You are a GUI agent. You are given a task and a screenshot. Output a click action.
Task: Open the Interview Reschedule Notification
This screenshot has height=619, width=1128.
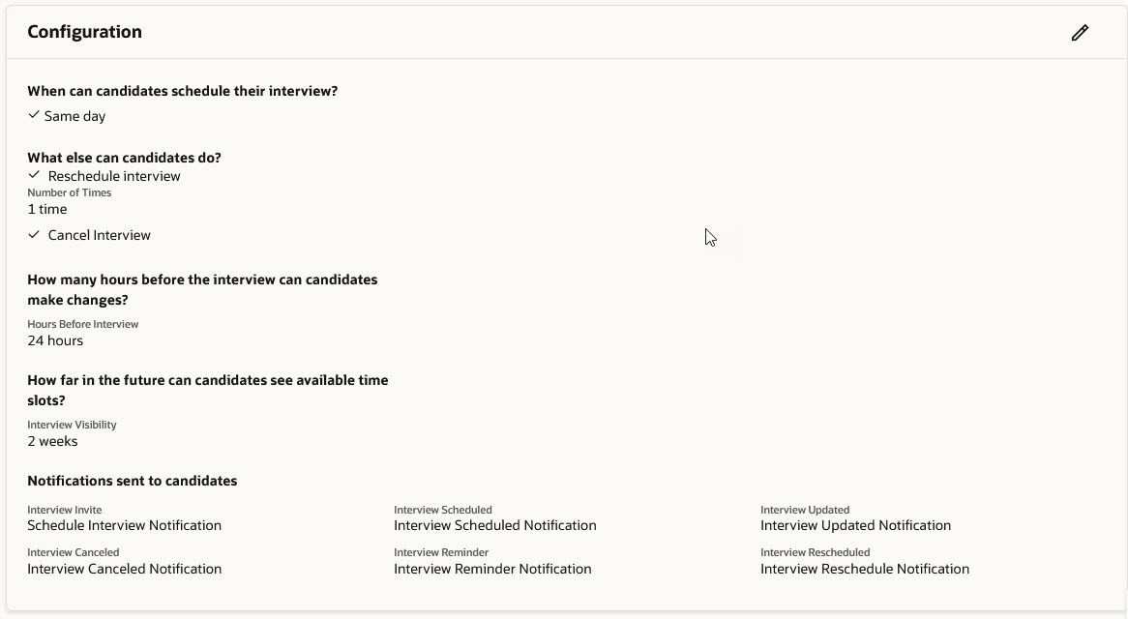[x=865, y=569]
